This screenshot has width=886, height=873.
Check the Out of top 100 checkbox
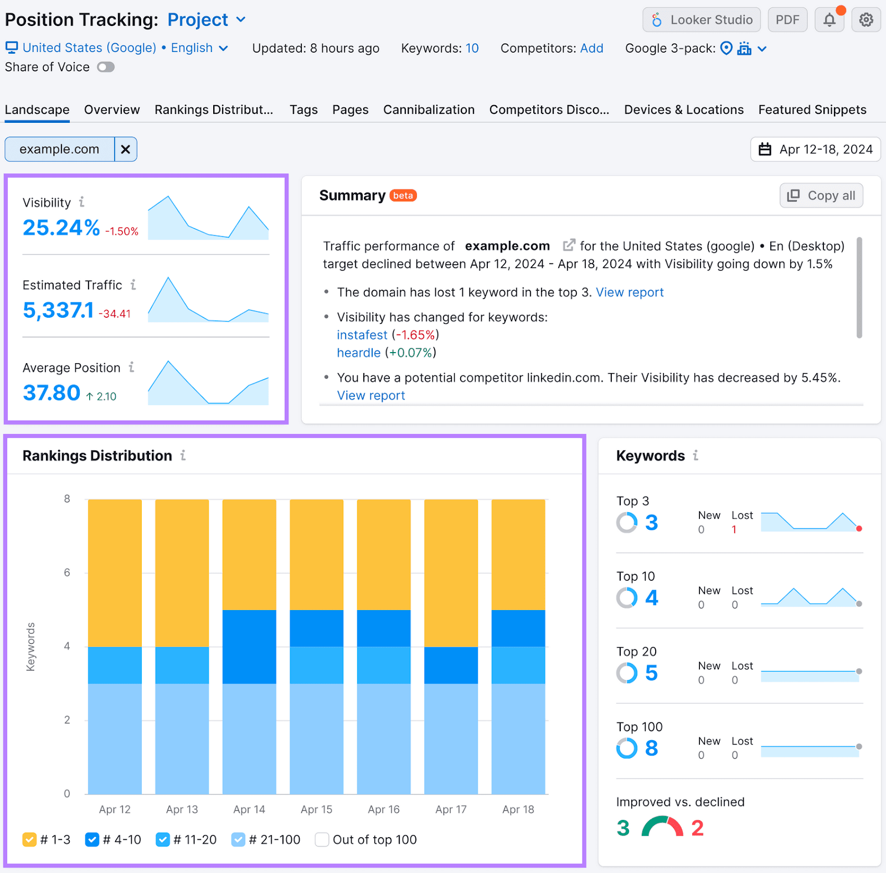[322, 839]
